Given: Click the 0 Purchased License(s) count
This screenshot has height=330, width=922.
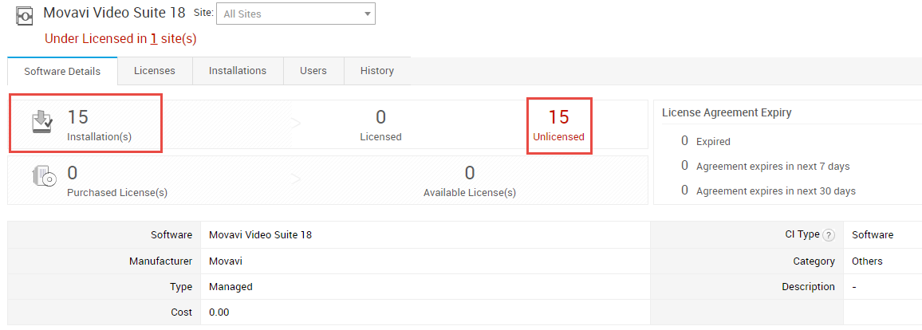Looking at the screenshot, I should coord(73,173).
